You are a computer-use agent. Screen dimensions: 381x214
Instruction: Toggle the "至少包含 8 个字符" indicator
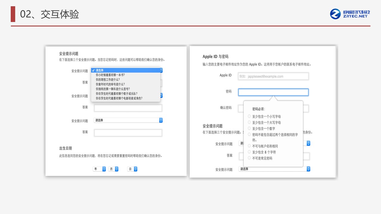(x=249, y=152)
